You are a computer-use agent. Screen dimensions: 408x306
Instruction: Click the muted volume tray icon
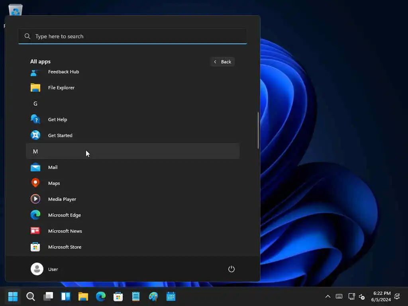pos(362,296)
